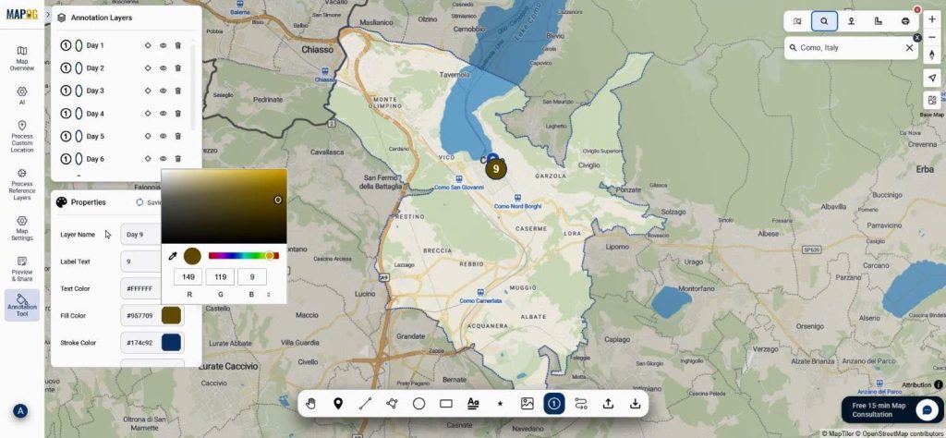The width and height of the screenshot is (946, 438).
Task: Pick the insert image tool
Action: 527,404
